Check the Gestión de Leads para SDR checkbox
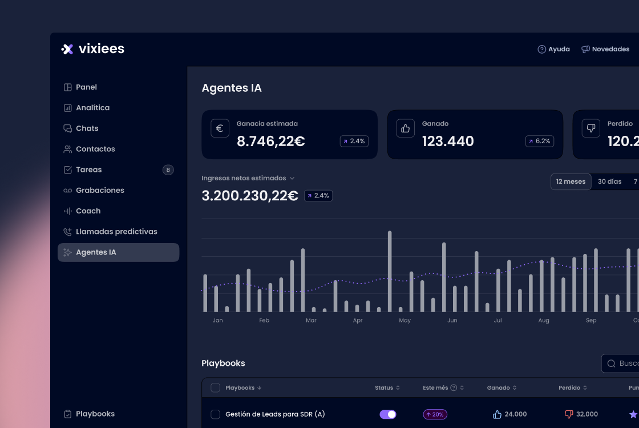The image size is (639, 428). 215,414
